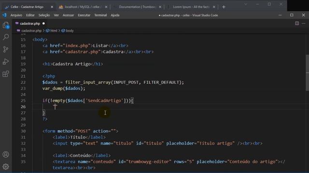Open the Manage gear icon
309x173 pixels.
tap(6, 167)
